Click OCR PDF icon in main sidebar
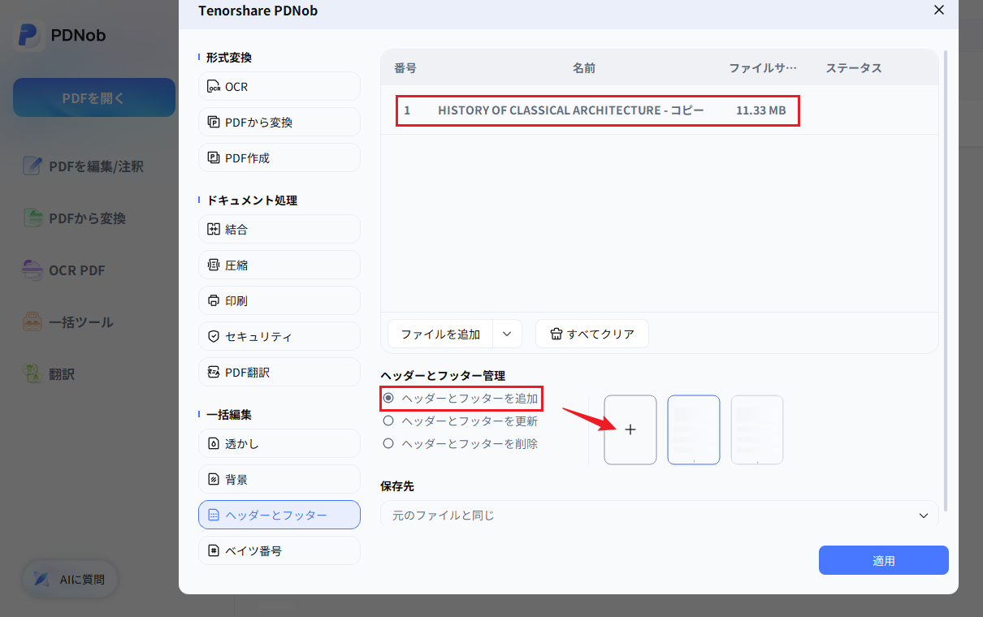The height and width of the screenshot is (617, 983). coord(32,270)
